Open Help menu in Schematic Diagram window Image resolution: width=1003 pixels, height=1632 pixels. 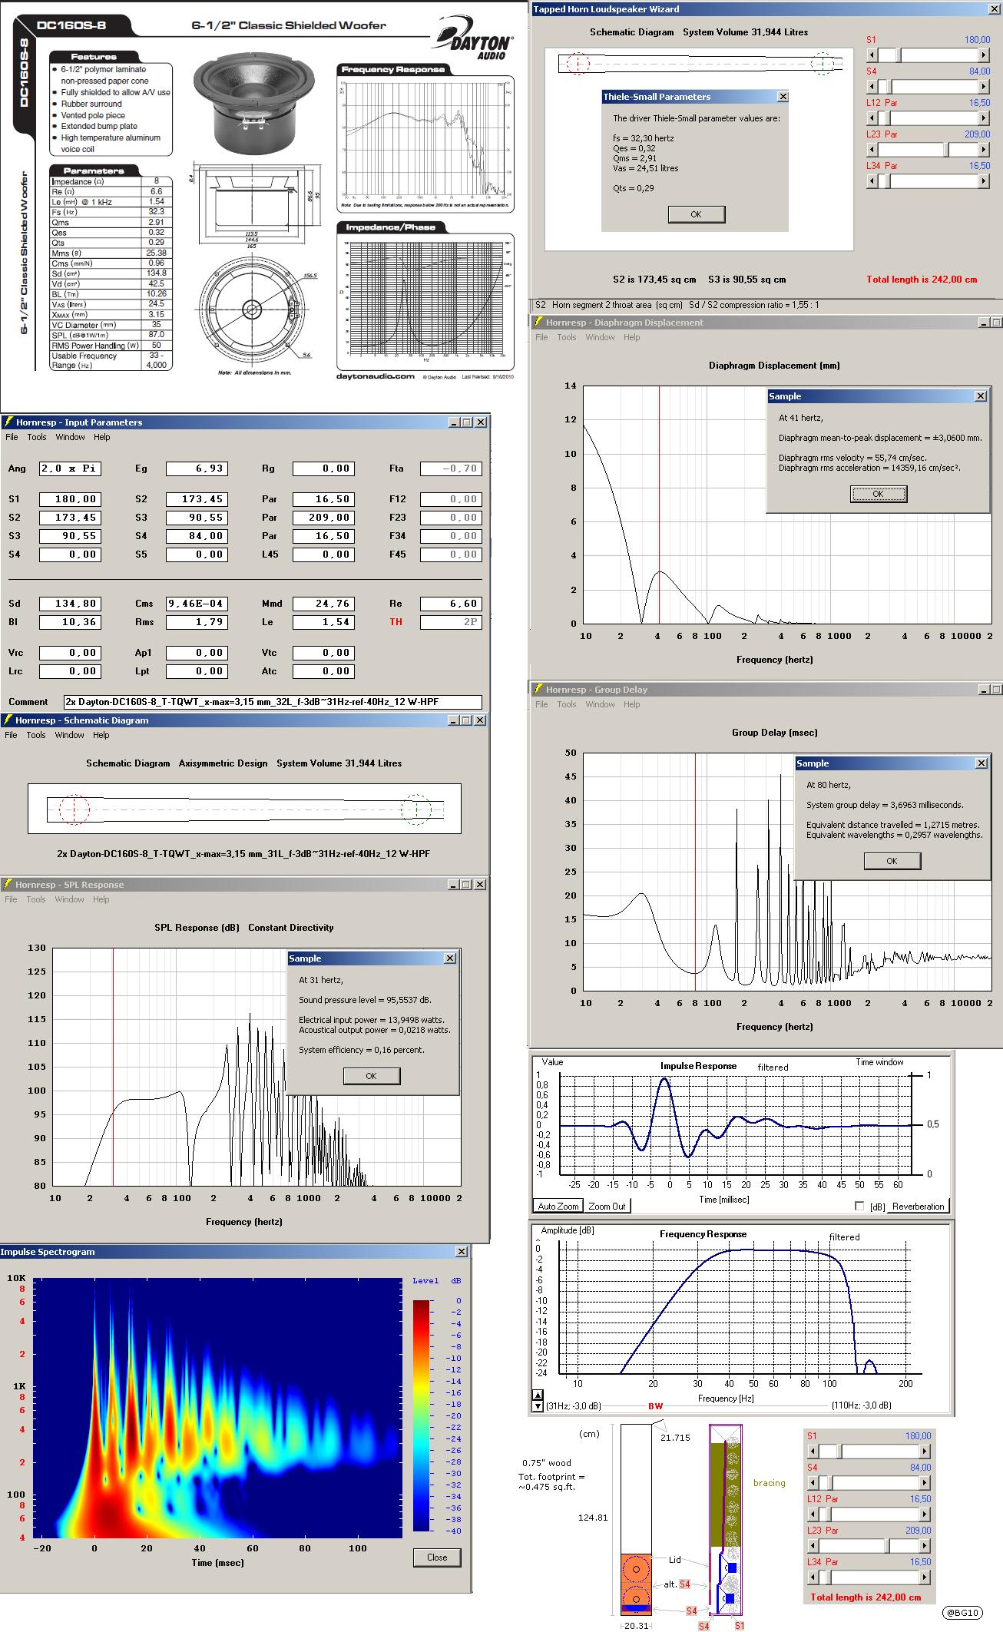point(101,735)
